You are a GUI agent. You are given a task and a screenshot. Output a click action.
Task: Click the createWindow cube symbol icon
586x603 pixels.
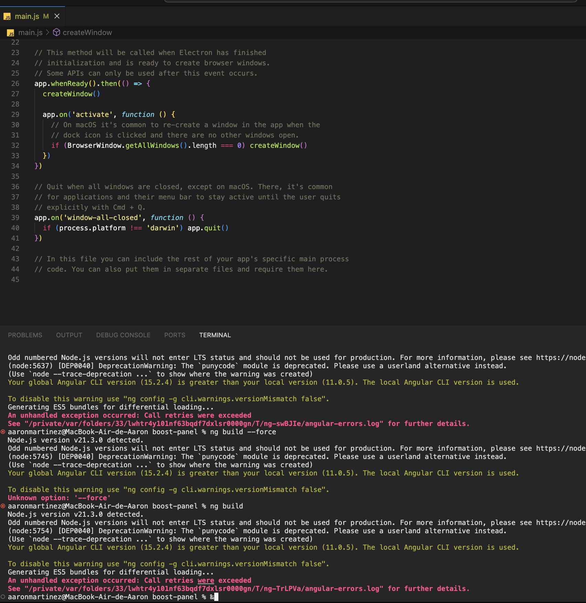click(x=56, y=32)
